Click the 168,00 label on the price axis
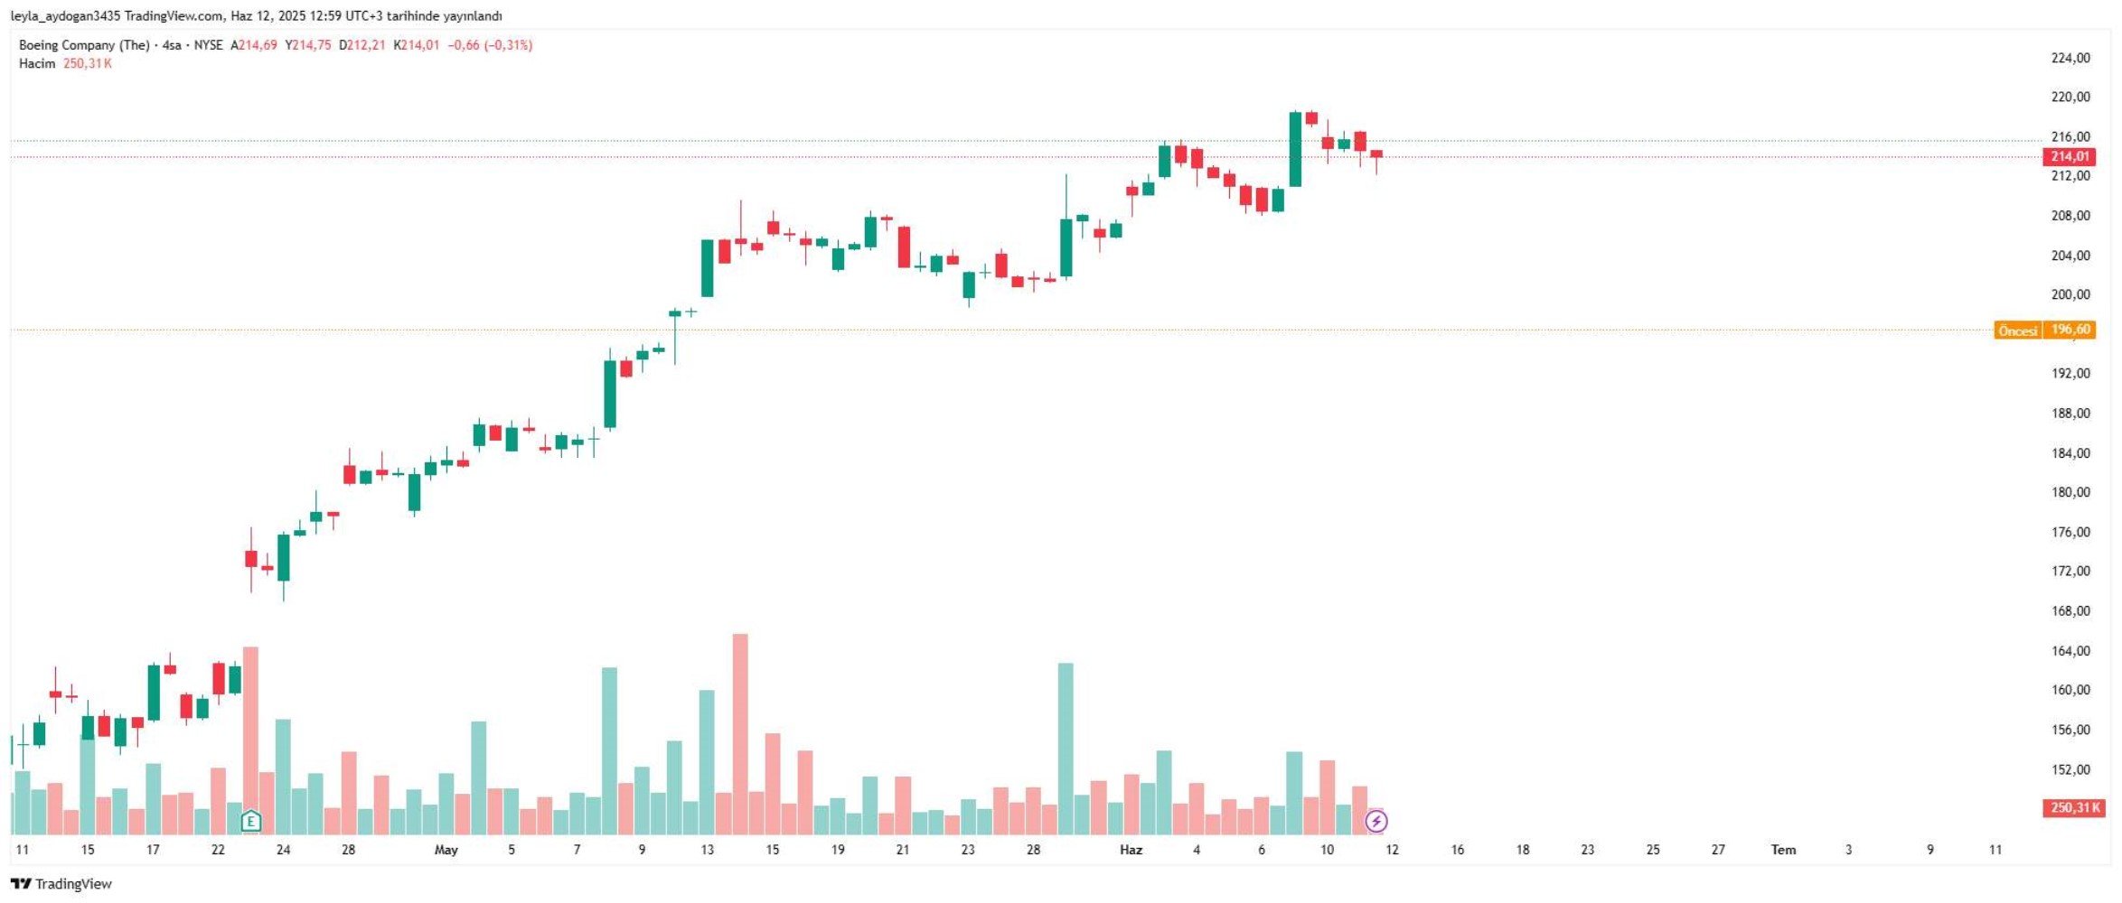2122x903 pixels. click(2070, 611)
